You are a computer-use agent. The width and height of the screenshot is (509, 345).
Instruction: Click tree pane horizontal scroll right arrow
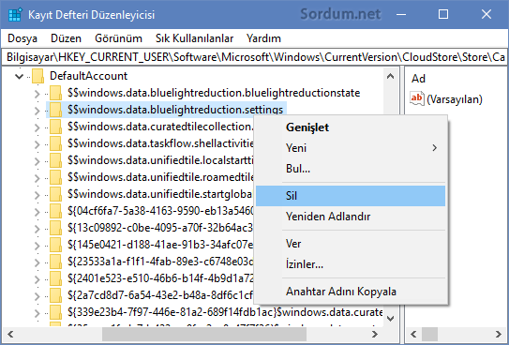coord(375,335)
